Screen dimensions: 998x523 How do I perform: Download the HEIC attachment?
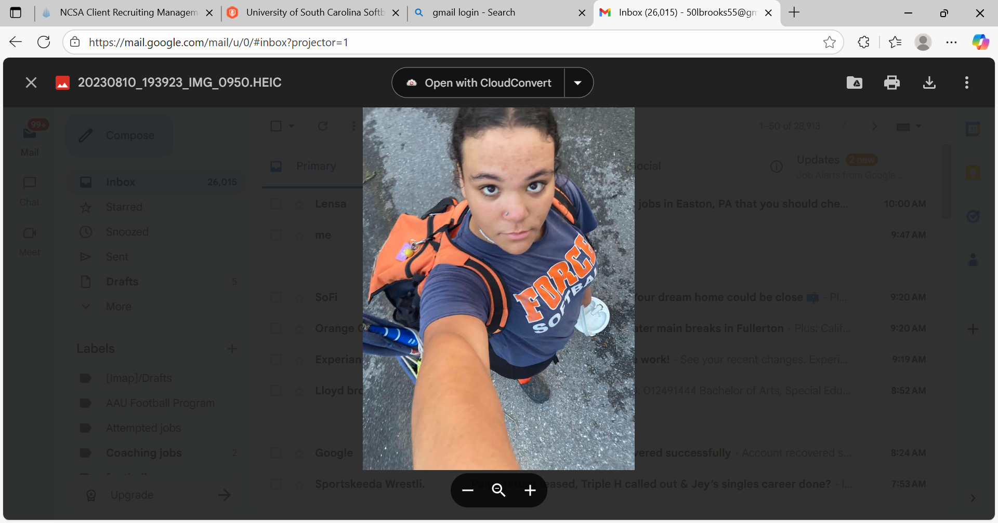pyautogui.click(x=929, y=82)
